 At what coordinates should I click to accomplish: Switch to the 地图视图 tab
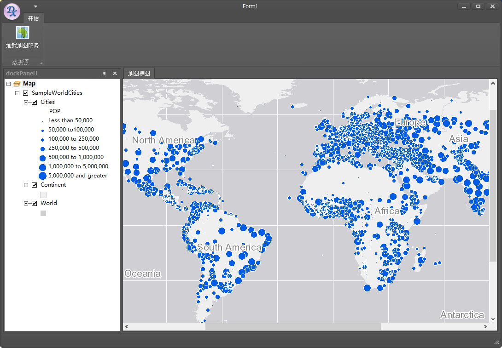pyautogui.click(x=139, y=73)
